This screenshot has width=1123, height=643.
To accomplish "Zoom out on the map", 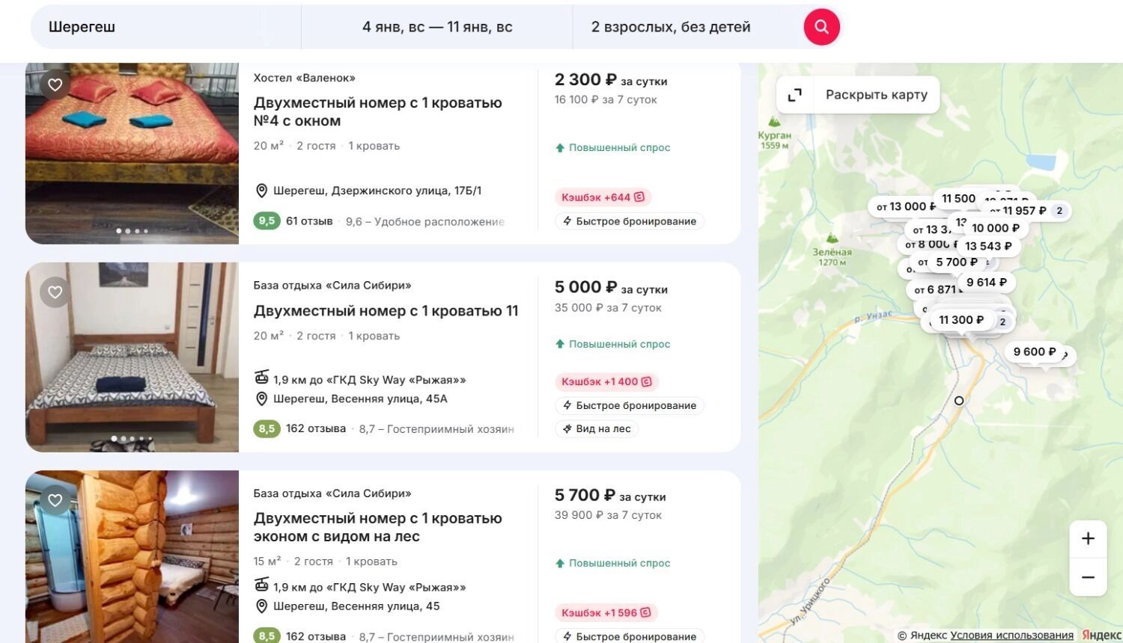I will pyautogui.click(x=1088, y=577).
